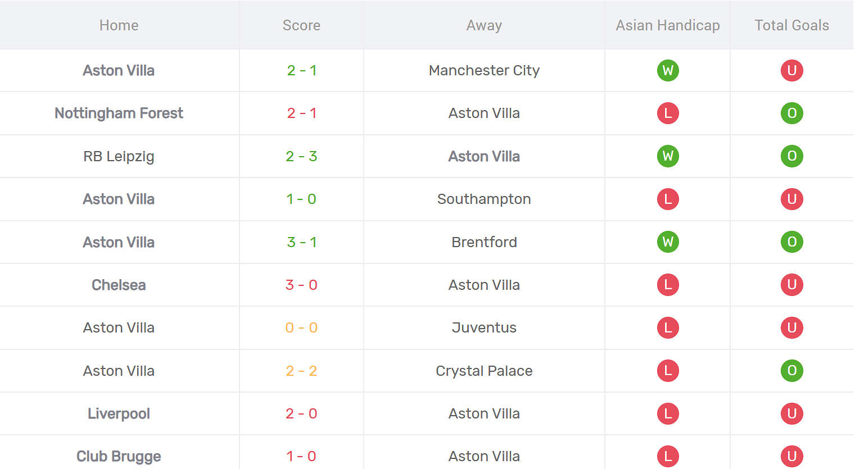Open the Nottingham Forest team link

[119, 113]
